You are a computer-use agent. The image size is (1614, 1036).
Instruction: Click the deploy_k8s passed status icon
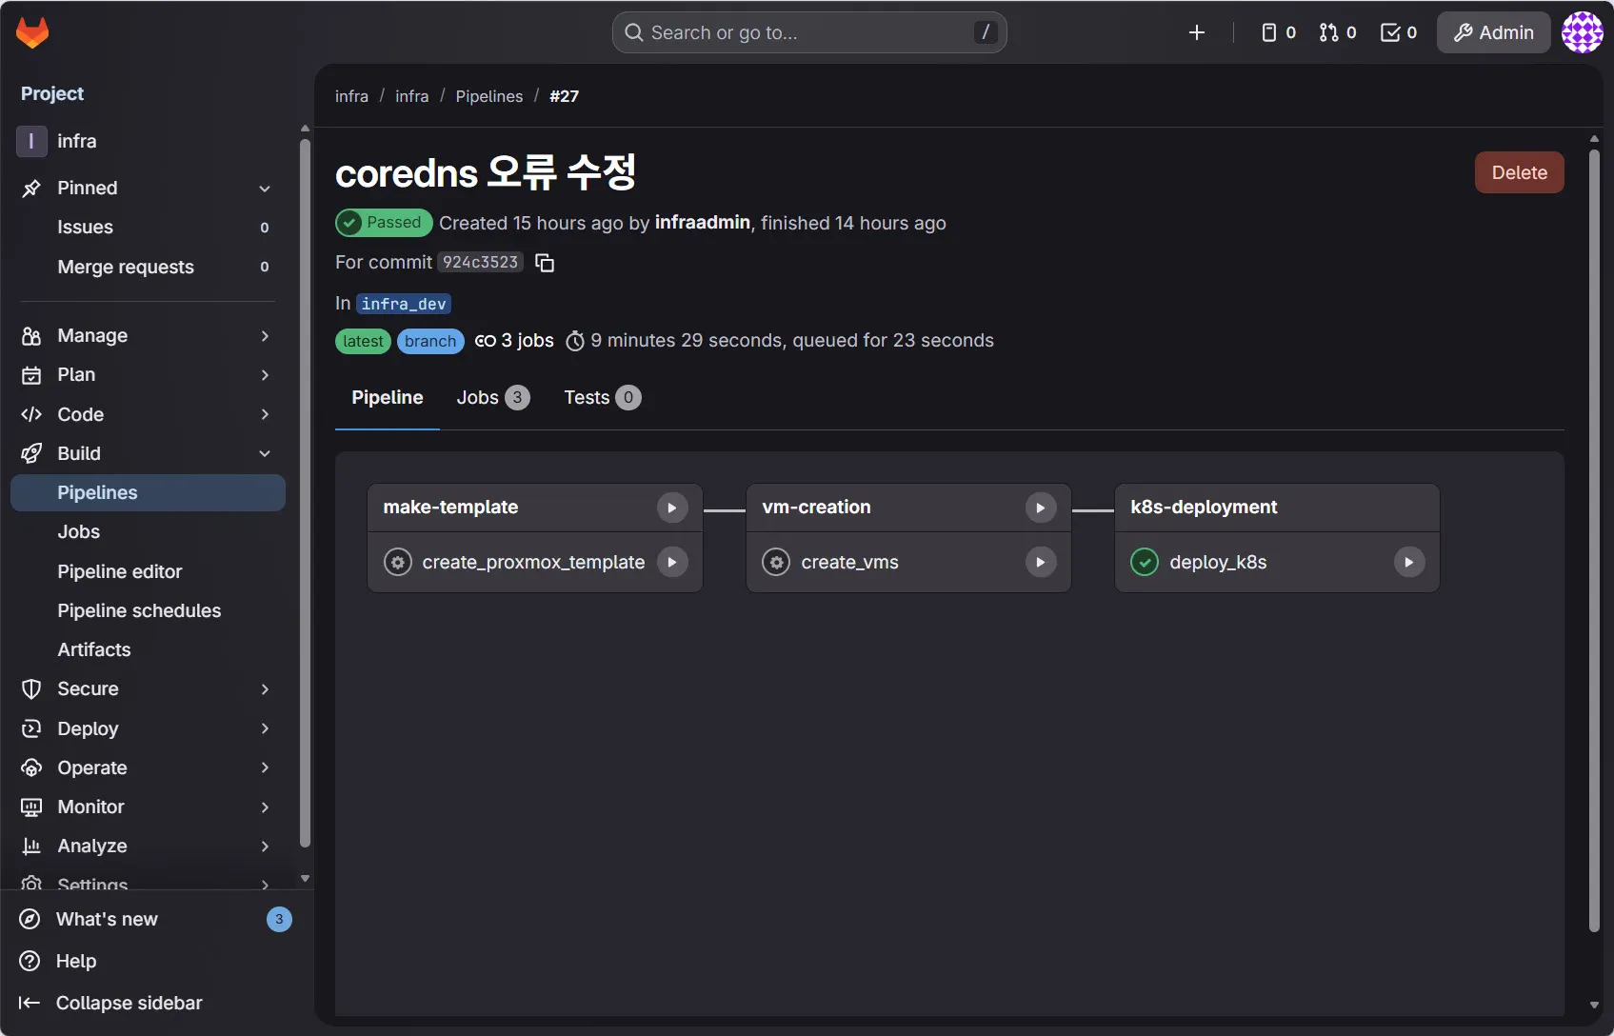1145,562
